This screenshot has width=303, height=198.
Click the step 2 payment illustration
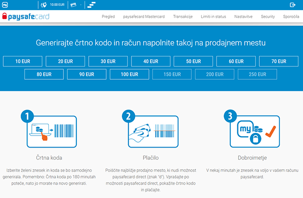click(x=151, y=128)
